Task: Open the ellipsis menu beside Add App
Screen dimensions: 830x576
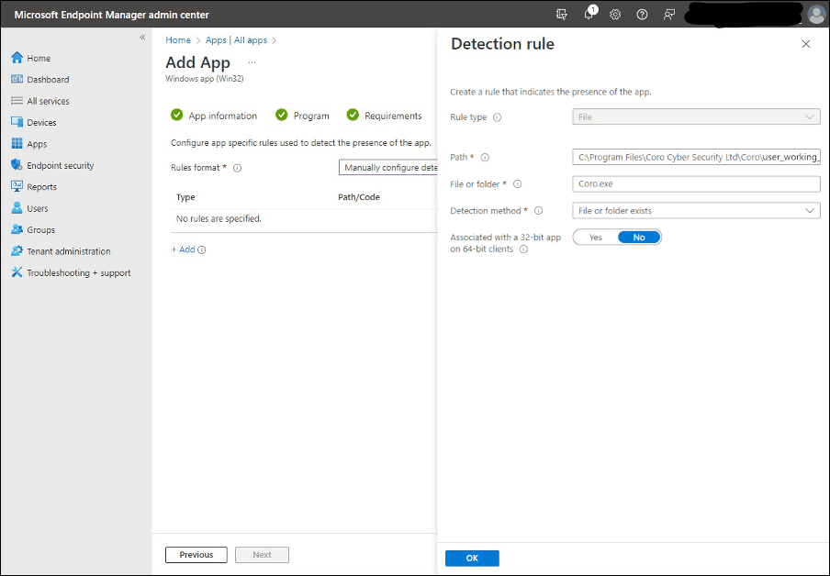Action: point(252,62)
